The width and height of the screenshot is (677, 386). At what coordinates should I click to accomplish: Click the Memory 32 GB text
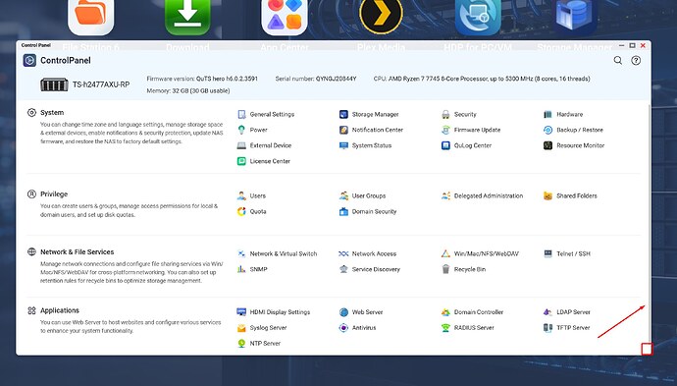[188, 90]
